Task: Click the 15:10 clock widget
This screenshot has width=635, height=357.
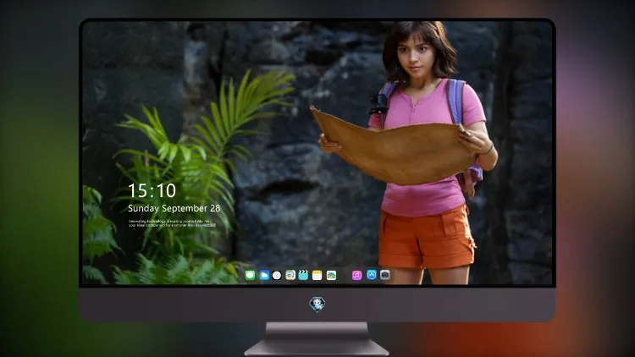Action: 152,190
